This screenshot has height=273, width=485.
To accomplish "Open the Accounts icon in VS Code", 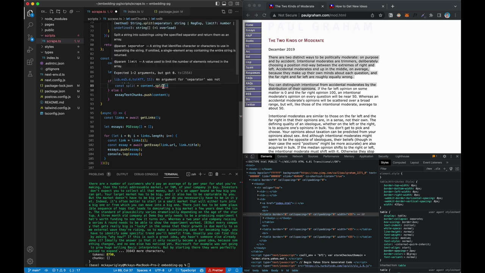I will coord(30,249).
